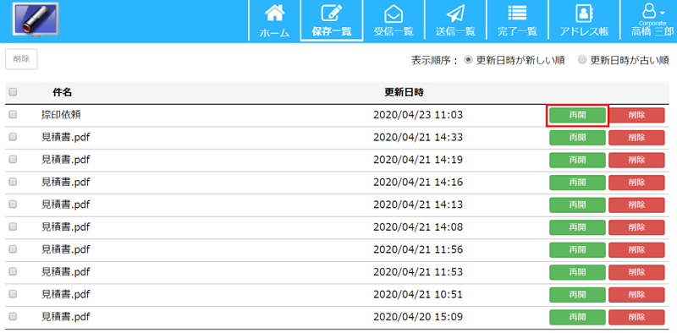Select 更新日時が古い順 radio button
The image size is (677, 333).
point(582,60)
